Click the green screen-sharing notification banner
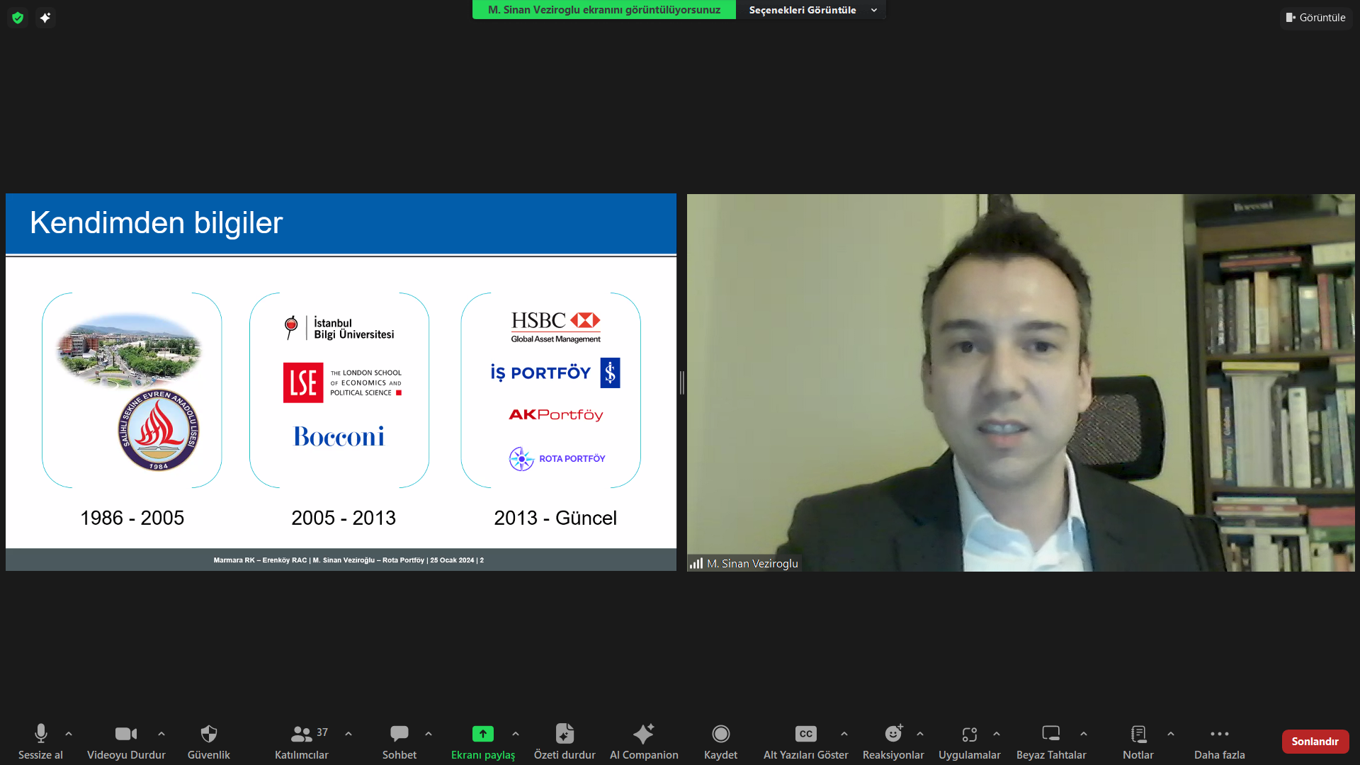Screen dimensions: 1360x765 (604, 10)
